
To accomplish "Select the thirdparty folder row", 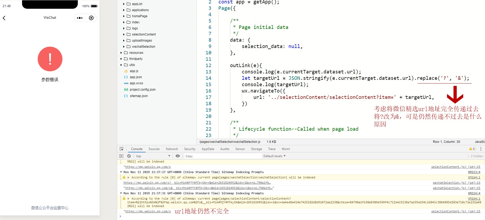I will (157, 59).
